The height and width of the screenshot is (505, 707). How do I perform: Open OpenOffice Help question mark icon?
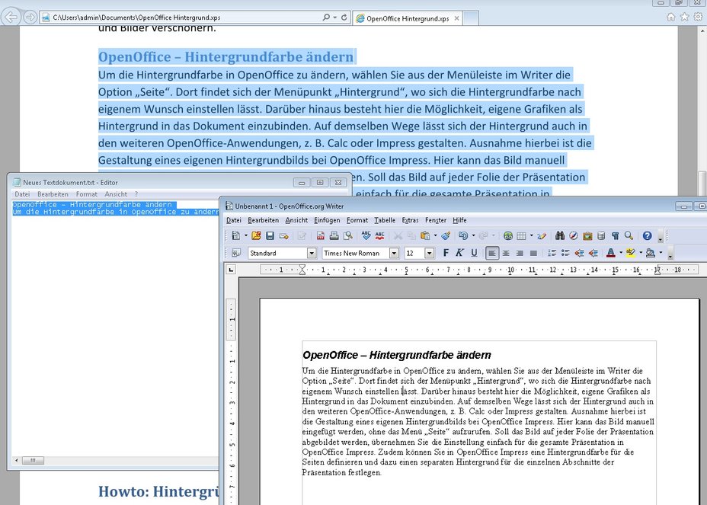tap(647, 235)
